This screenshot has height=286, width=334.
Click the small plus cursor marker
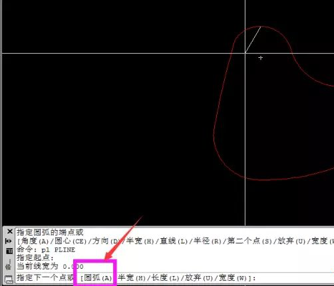[x=261, y=58]
